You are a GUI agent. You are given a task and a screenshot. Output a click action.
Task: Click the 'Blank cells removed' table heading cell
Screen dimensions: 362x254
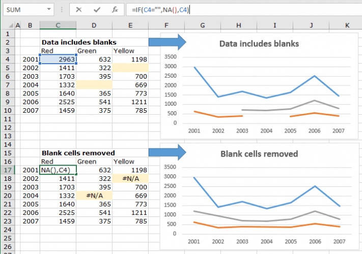[78, 153]
